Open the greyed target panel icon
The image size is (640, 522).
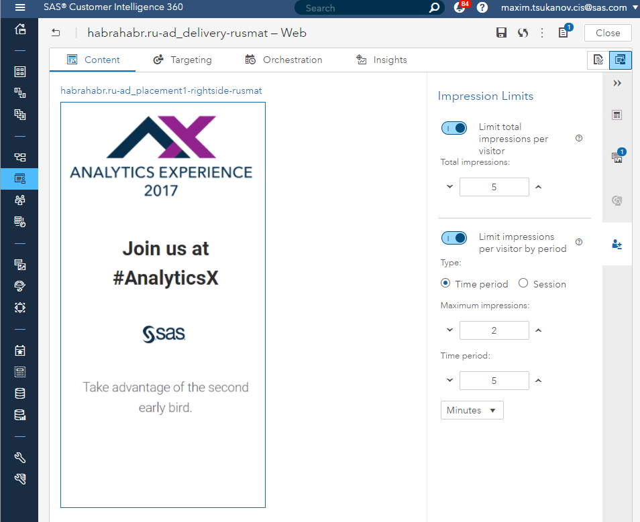(617, 200)
